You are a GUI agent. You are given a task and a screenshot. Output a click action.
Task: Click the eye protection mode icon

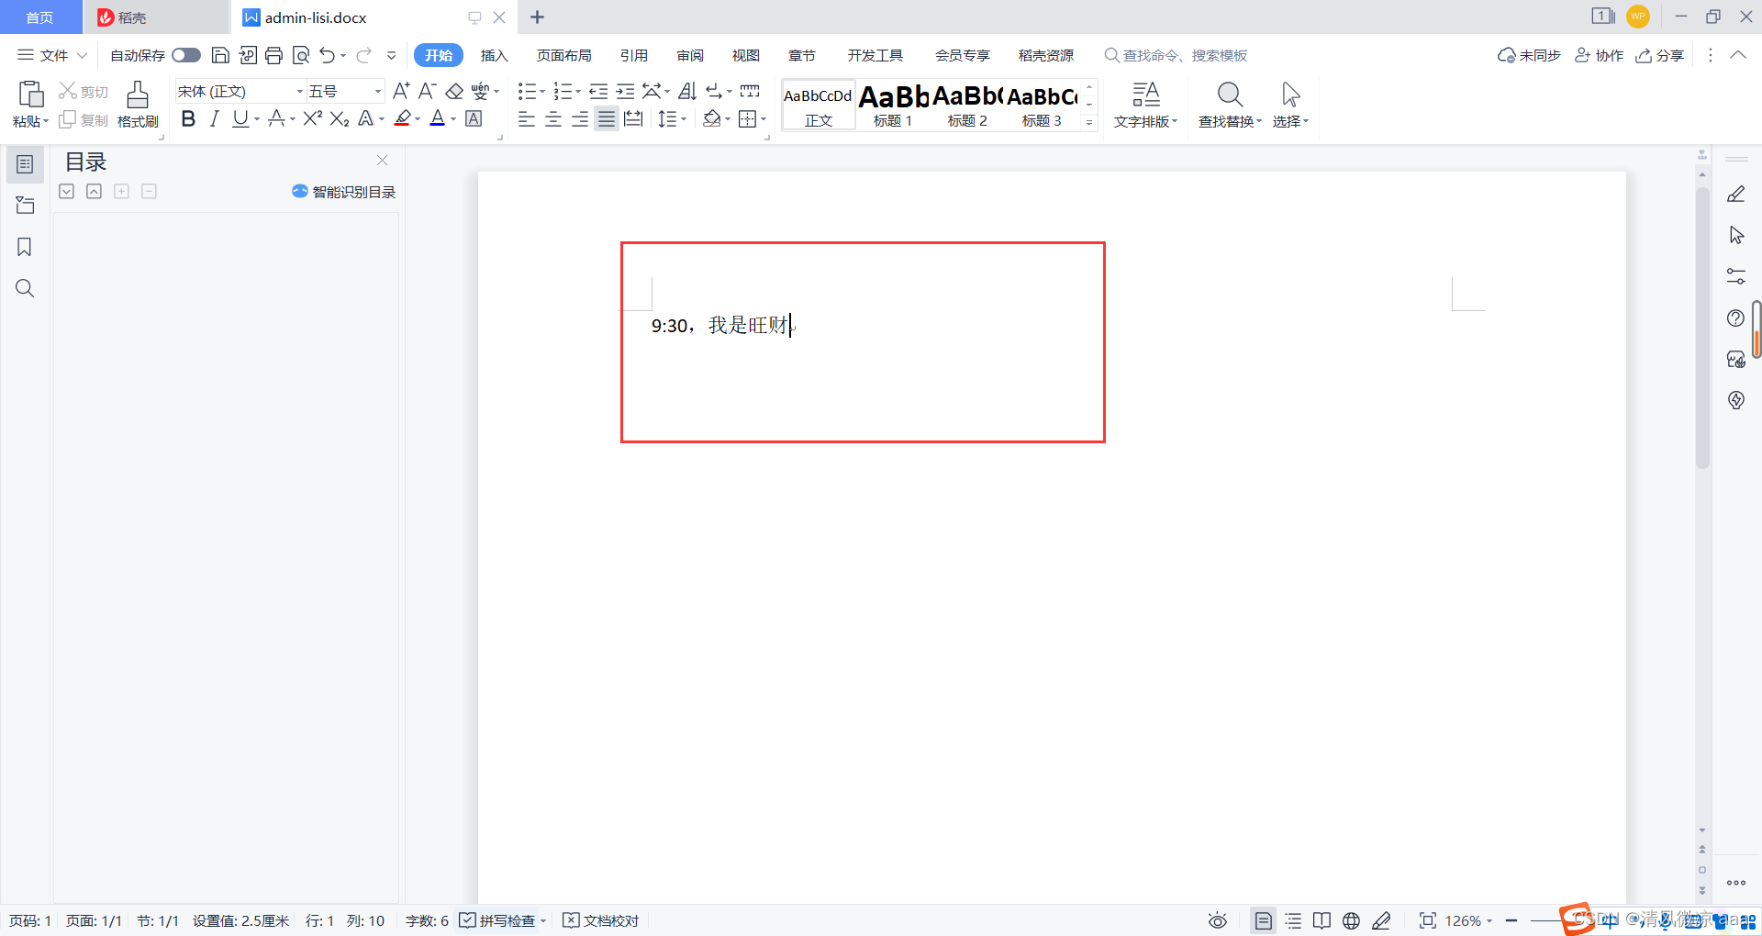coord(1217,920)
